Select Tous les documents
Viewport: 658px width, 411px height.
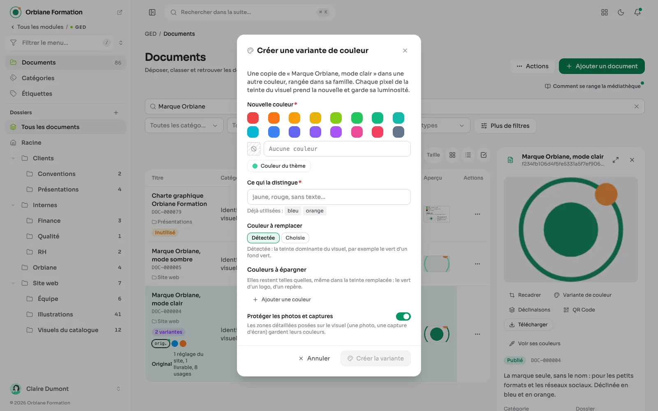pos(66,127)
